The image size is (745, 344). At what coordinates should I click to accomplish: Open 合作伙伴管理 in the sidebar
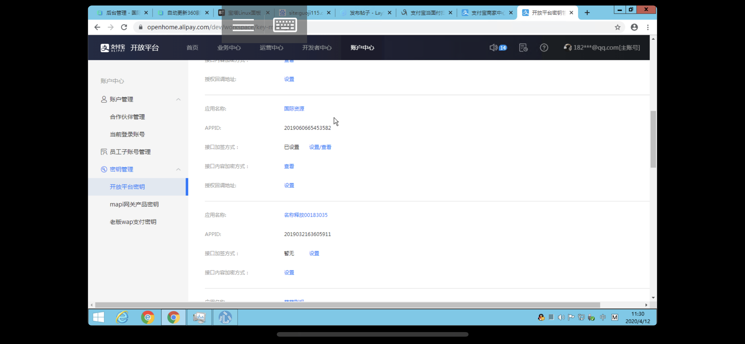coord(127,117)
